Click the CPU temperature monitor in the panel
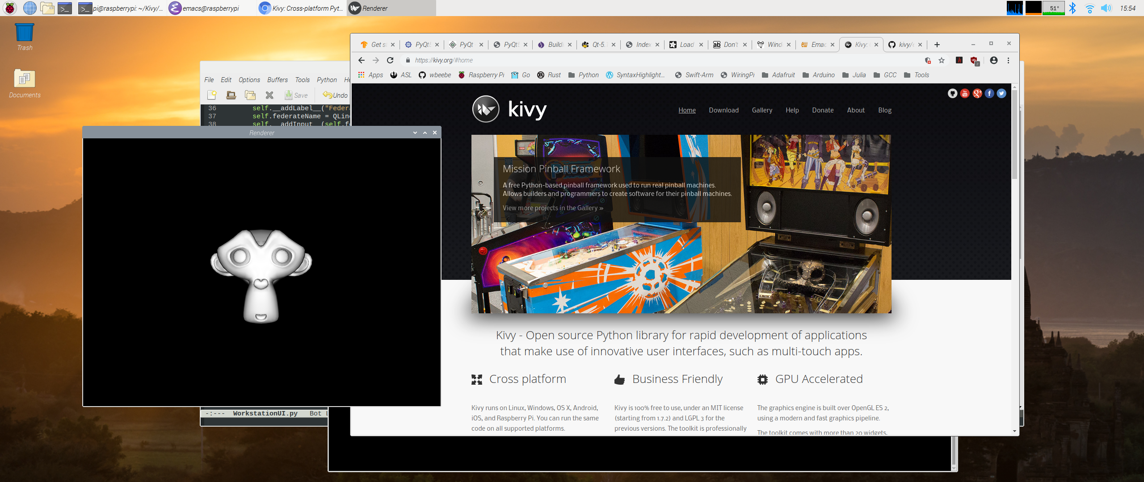The image size is (1144, 482). (x=1054, y=8)
